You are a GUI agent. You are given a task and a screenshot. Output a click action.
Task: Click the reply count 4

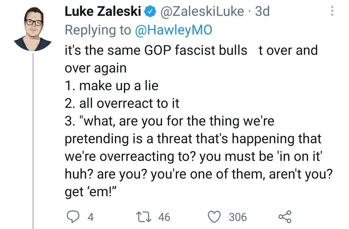pos(90,217)
